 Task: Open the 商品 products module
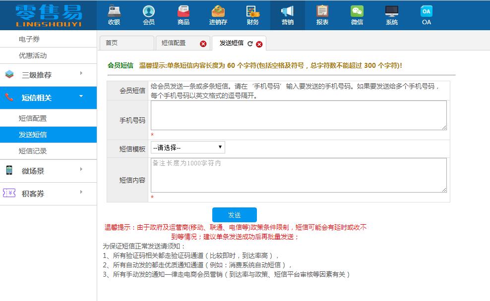[184, 15]
